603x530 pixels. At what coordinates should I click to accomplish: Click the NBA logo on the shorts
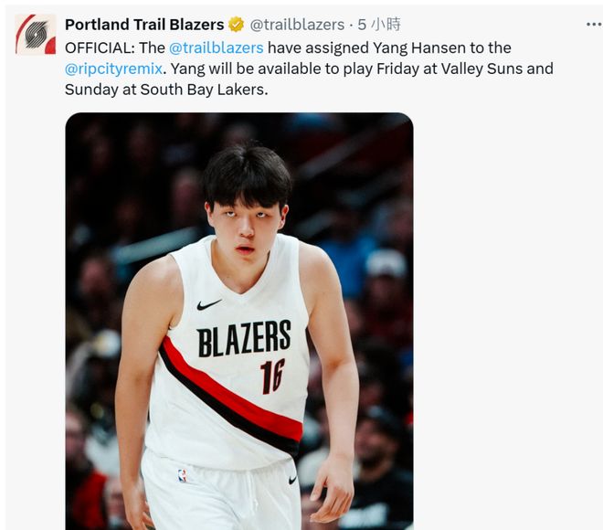point(183,475)
